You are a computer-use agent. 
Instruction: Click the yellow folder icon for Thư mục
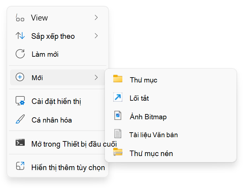pyautogui.click(x=118, y=79)
